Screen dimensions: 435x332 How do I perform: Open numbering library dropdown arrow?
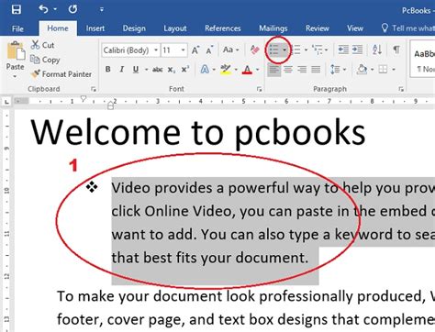(306, 50)
